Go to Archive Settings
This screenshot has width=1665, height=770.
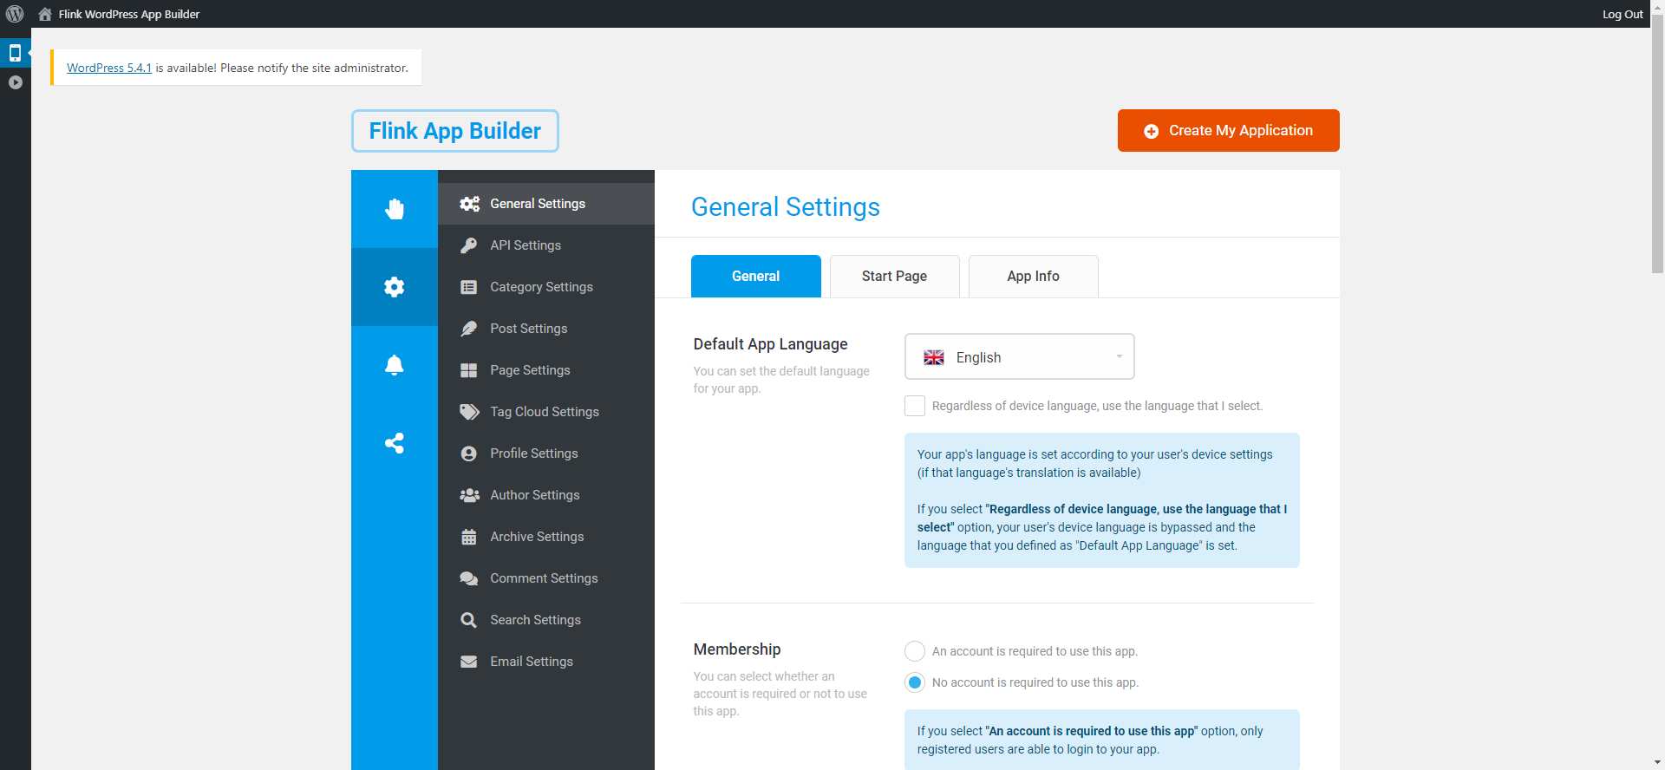point(546,537)
